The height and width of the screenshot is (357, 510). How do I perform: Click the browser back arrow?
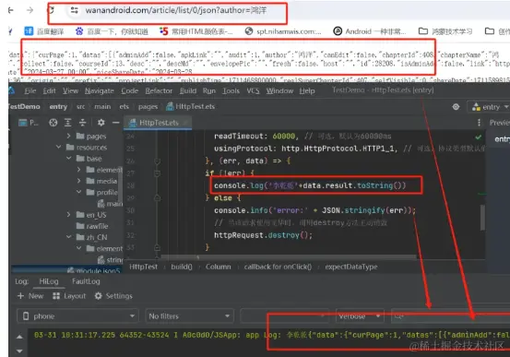(x=11, y=10)
